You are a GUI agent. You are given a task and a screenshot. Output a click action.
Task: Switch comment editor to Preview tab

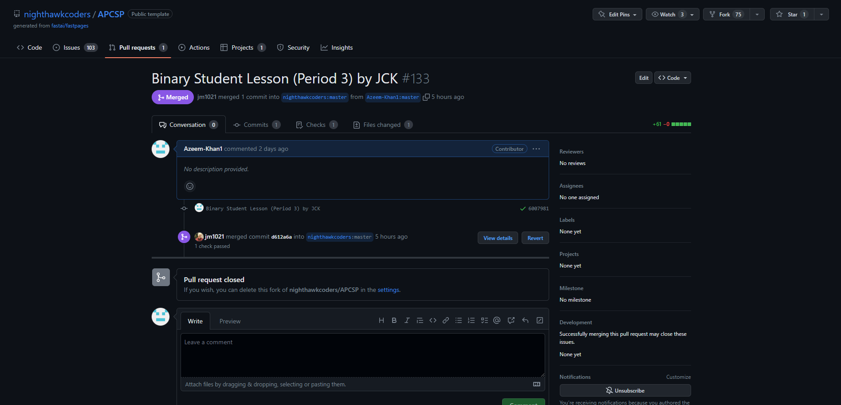coord(230,321)
